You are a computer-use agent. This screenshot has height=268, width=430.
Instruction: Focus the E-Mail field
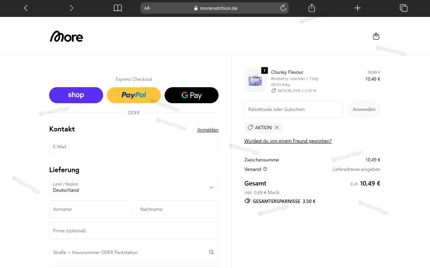click(x=134, y=146)
